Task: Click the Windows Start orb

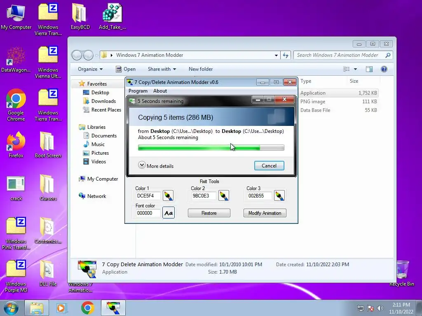Action: click(x=11, y=308)
